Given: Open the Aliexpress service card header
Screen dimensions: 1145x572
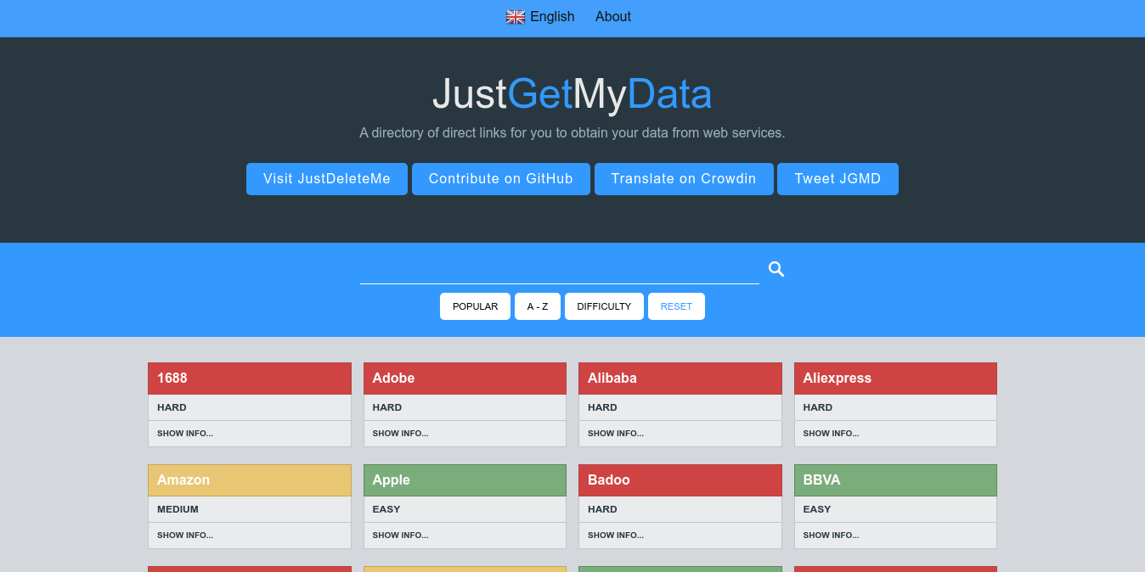Looking at the screenshot, I should coord(895,378).
